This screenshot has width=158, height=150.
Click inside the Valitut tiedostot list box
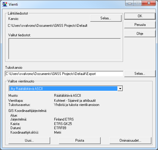click(65, 49)
